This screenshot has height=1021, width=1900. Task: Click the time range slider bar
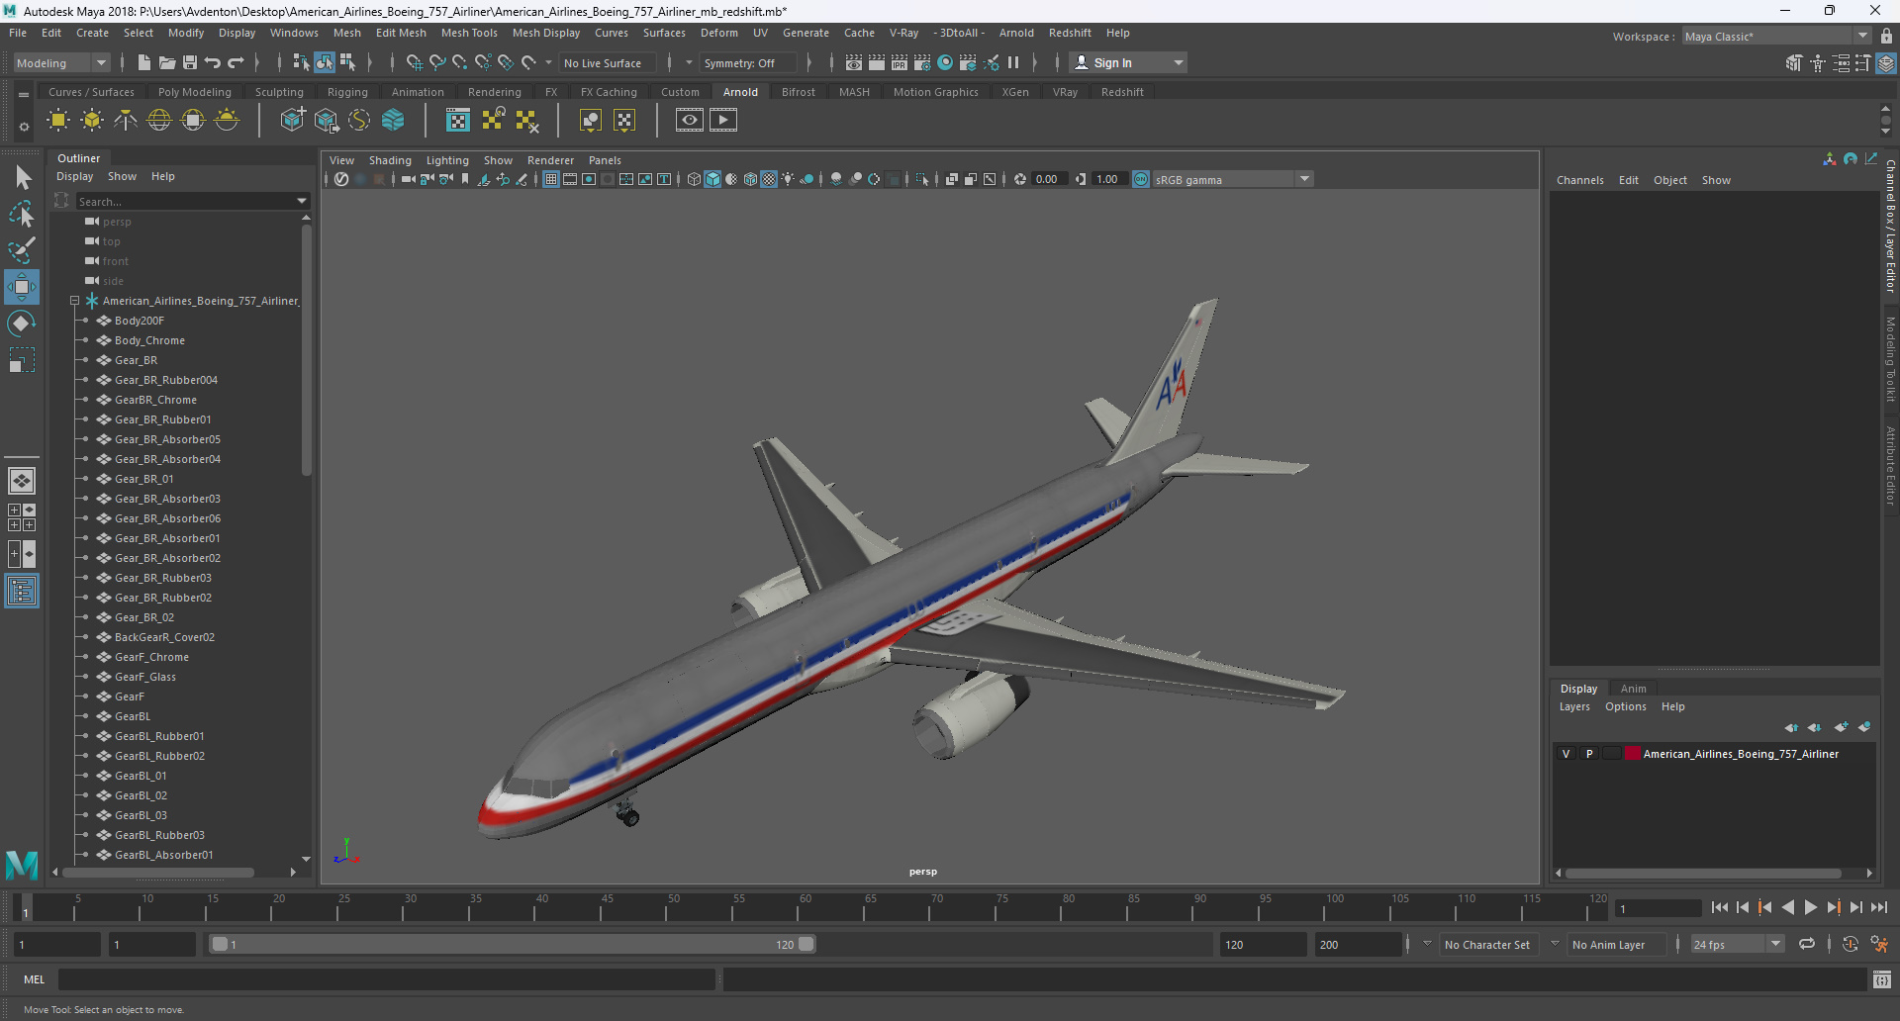pos(512,944)
